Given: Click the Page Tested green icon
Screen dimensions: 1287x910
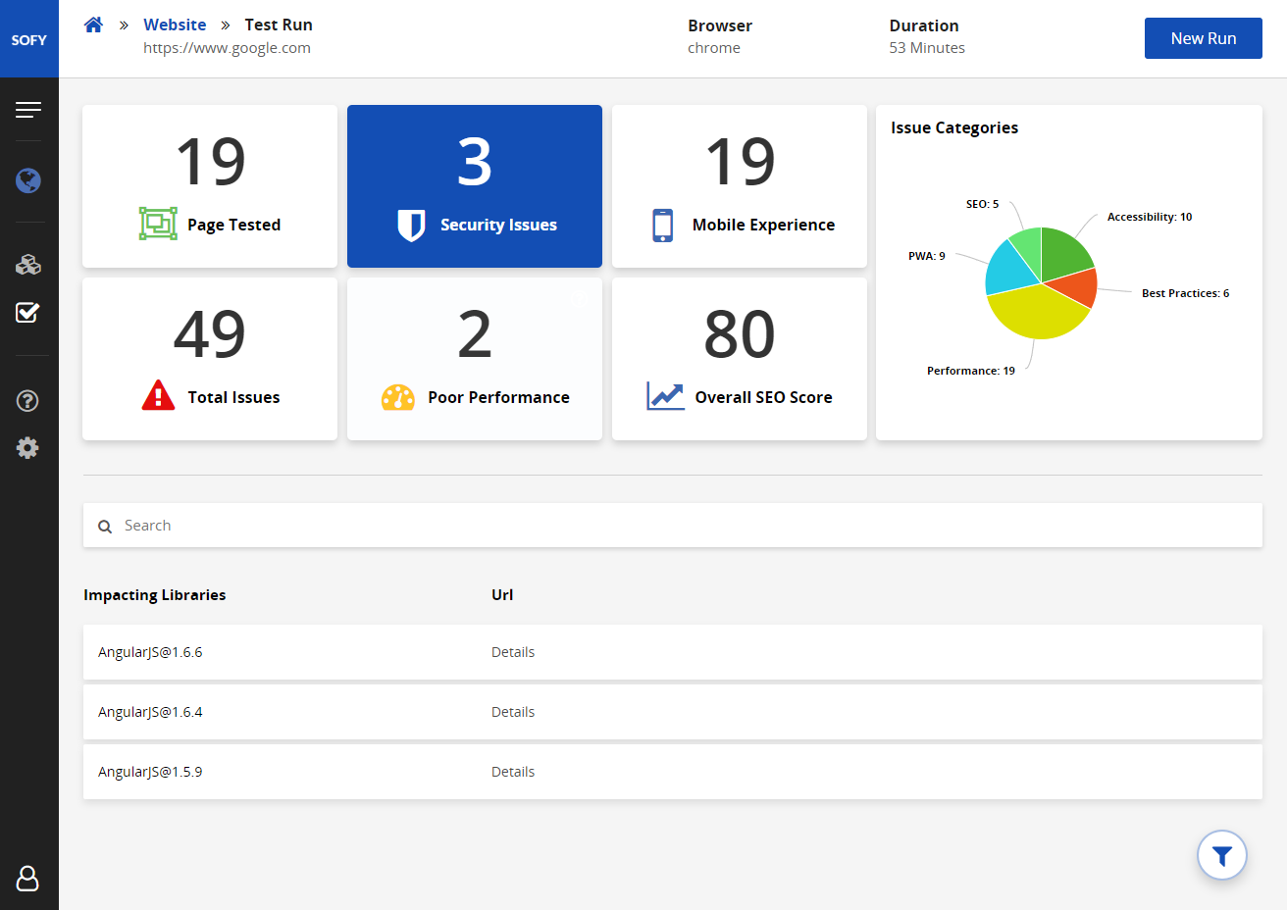Looking at the screenshot, I should coord(158,225).
